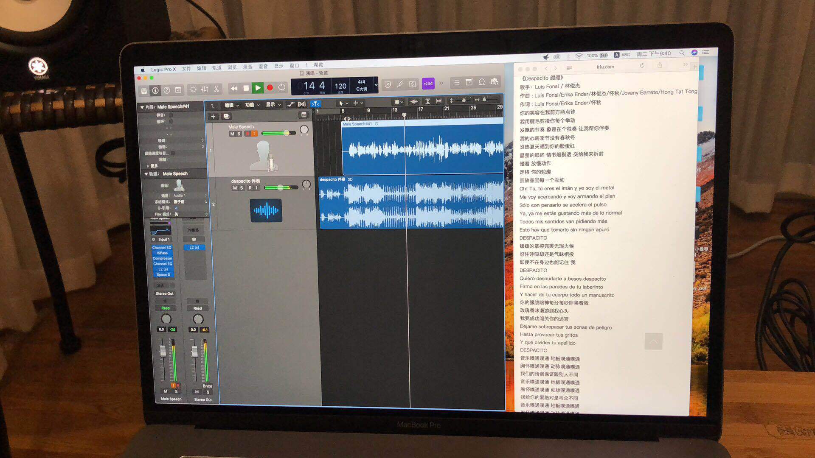
Task: Toggle the purple 1234 count-in button
Action: (x=428, y=84)
